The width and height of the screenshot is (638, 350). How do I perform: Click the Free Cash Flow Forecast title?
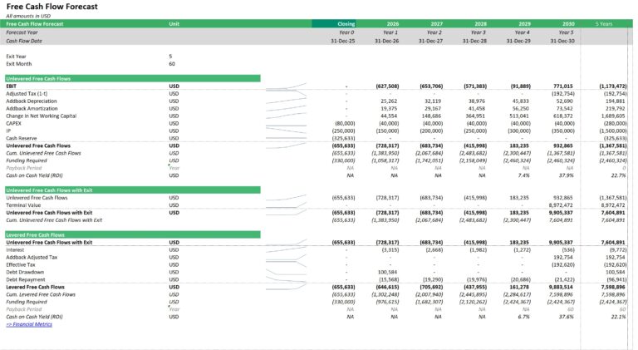coord(52,7)
